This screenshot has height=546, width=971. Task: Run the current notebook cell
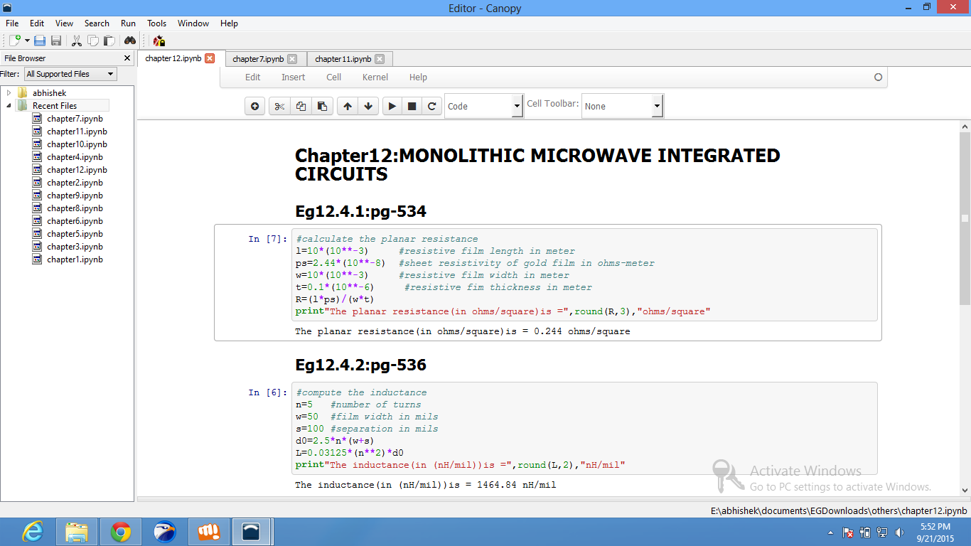click(391, 107)
